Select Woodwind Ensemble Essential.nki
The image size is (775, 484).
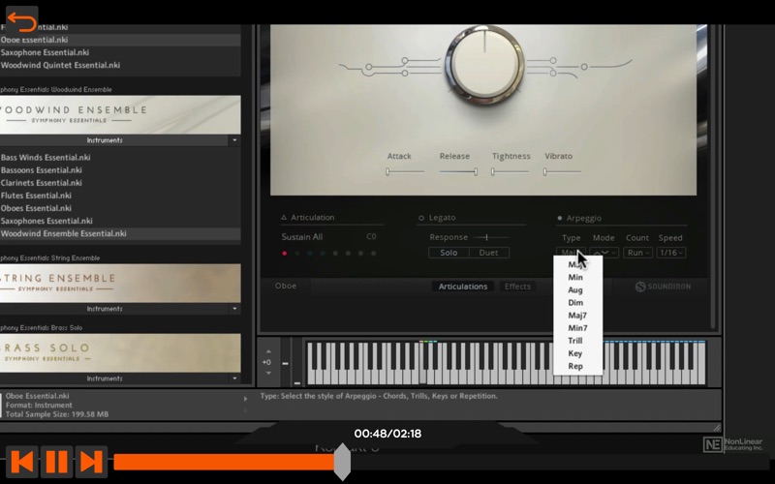pos(120,233)
